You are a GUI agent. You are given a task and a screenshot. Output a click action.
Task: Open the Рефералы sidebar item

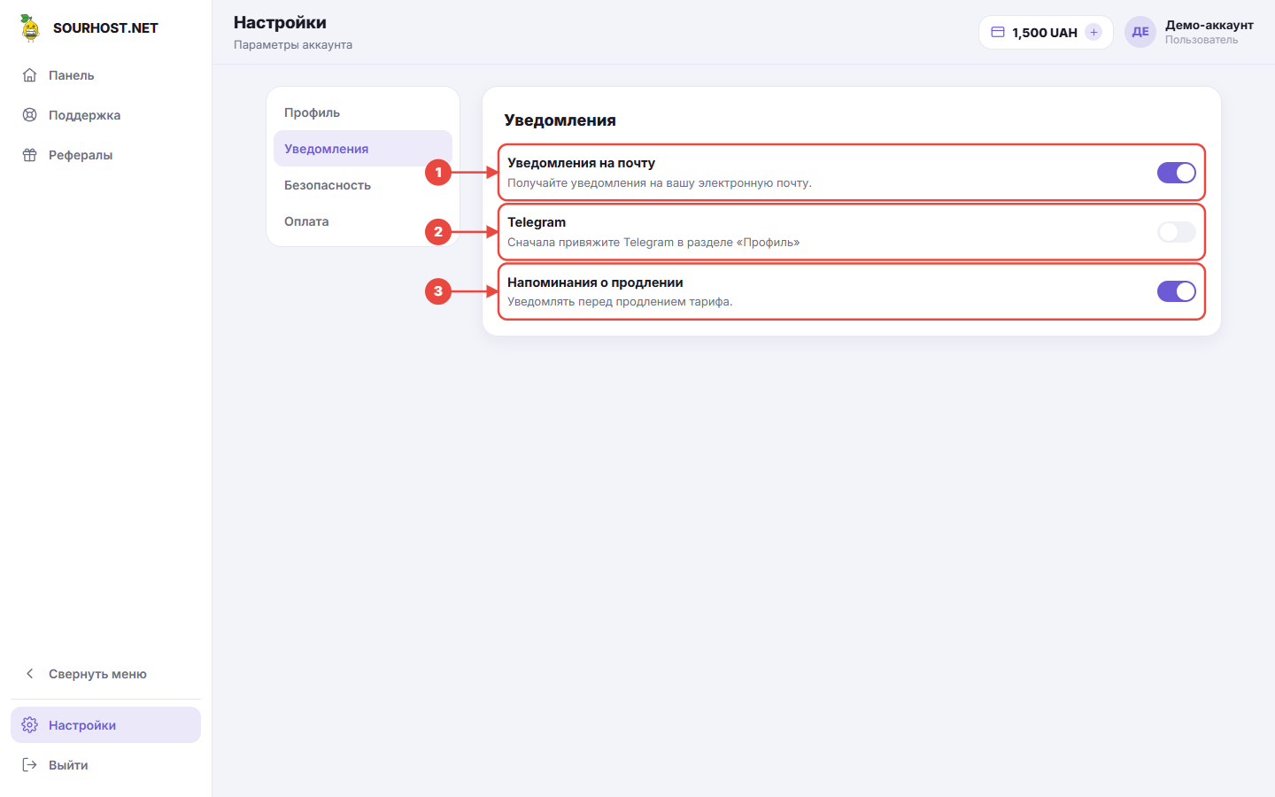coord(106,155)
